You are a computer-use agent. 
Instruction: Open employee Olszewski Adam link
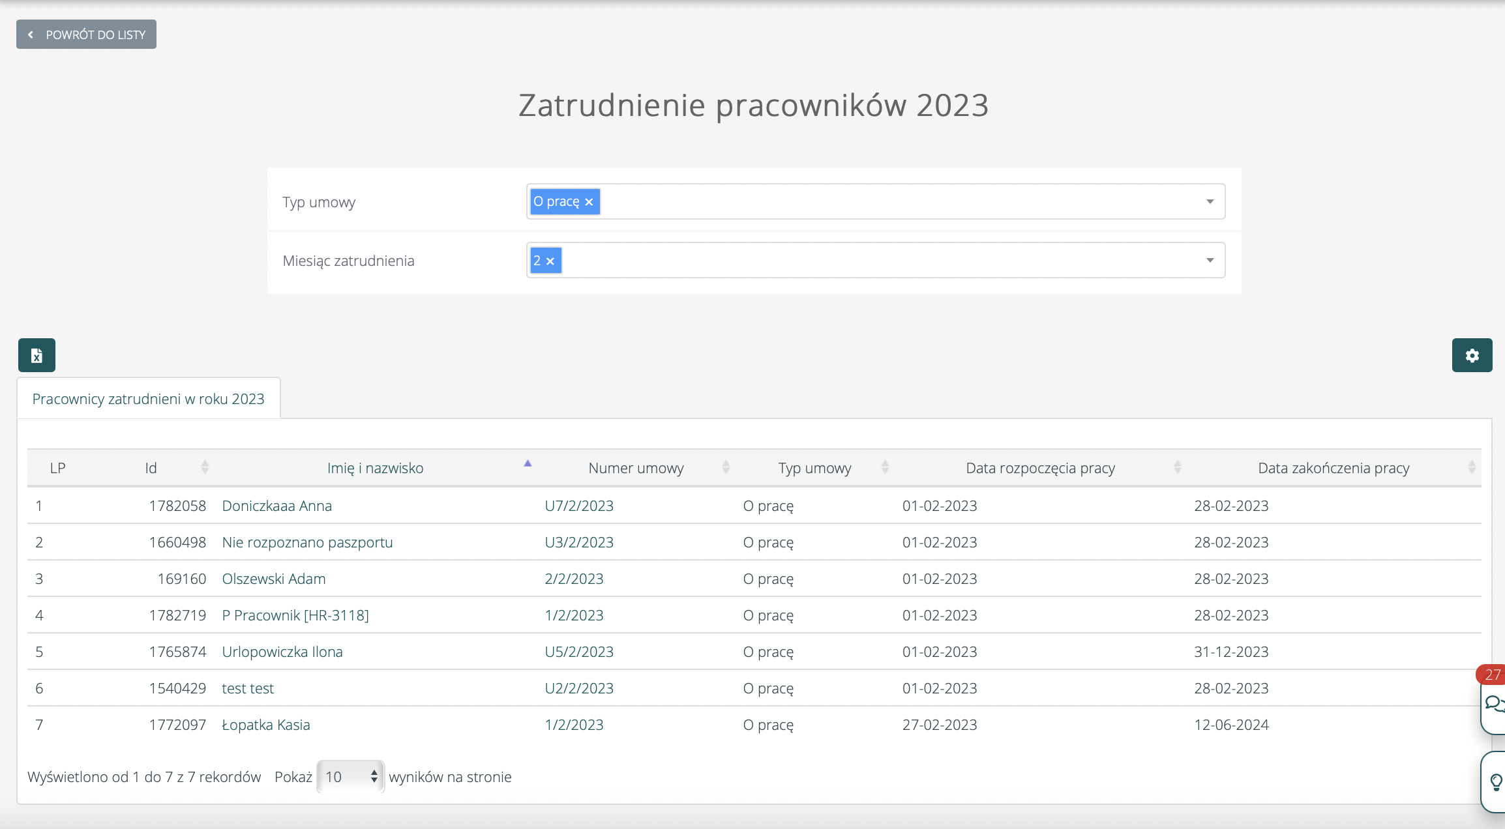[x=274, y=579]
